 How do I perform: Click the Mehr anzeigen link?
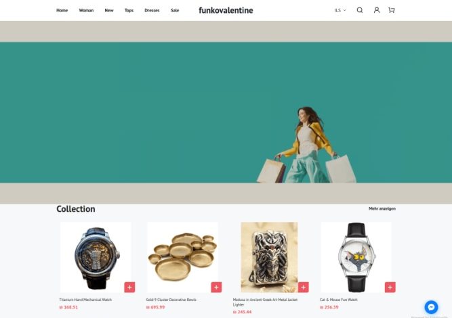pos(382,208)
